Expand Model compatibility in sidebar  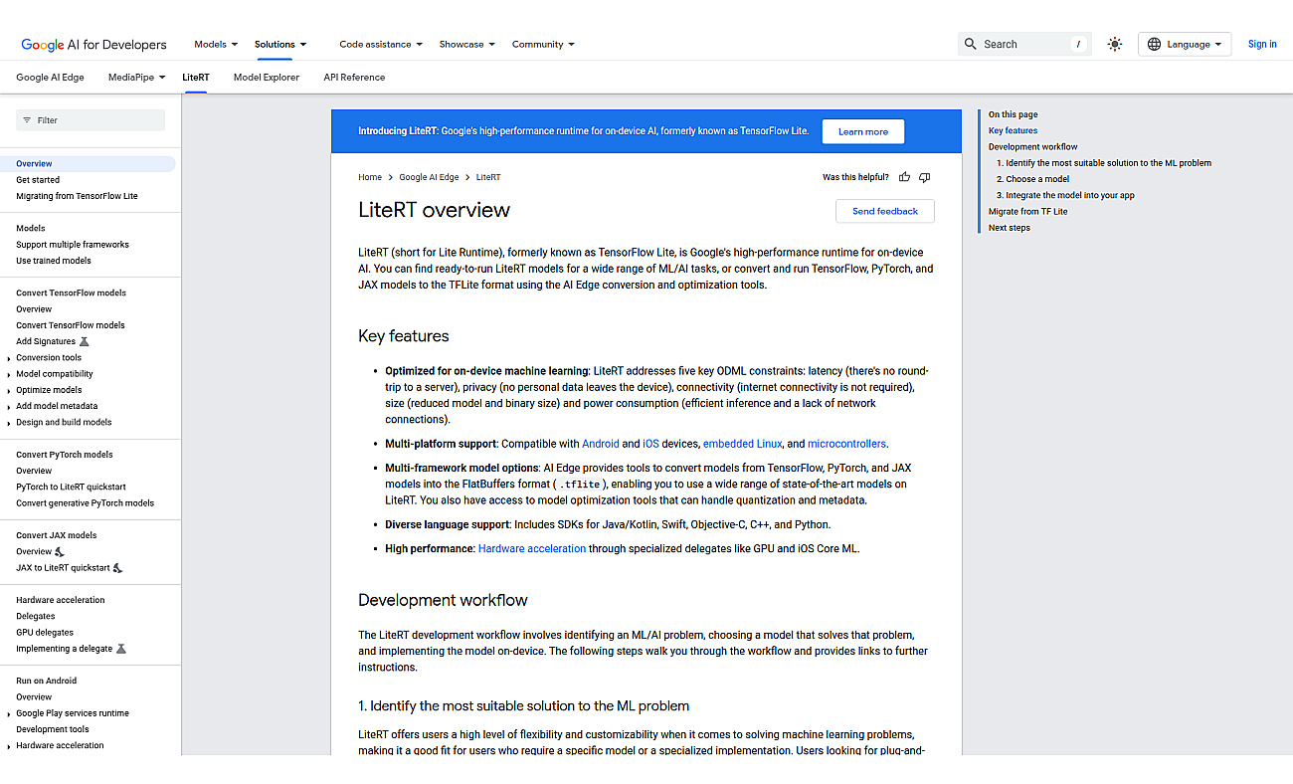(x=9, y=374)
